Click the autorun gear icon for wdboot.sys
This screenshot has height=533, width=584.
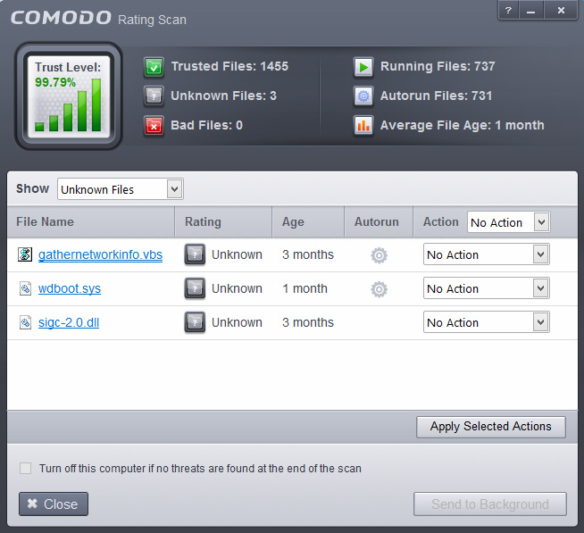pyautogui.click(x=380, y=289)
